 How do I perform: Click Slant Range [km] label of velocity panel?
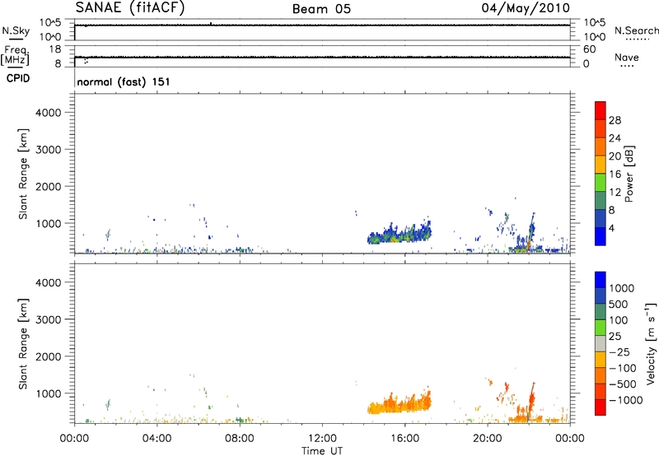point(24,344)
